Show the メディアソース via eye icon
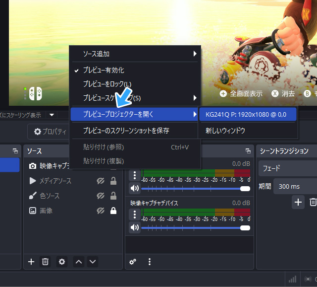This screenshot has width=317, height=287. 101,181
